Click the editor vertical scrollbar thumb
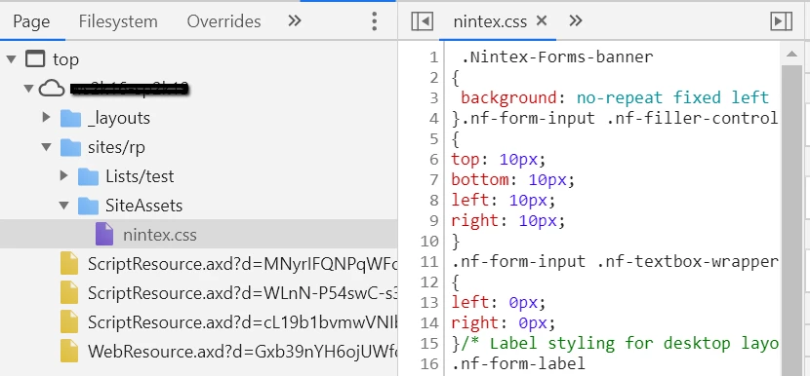 coord(791,219)
